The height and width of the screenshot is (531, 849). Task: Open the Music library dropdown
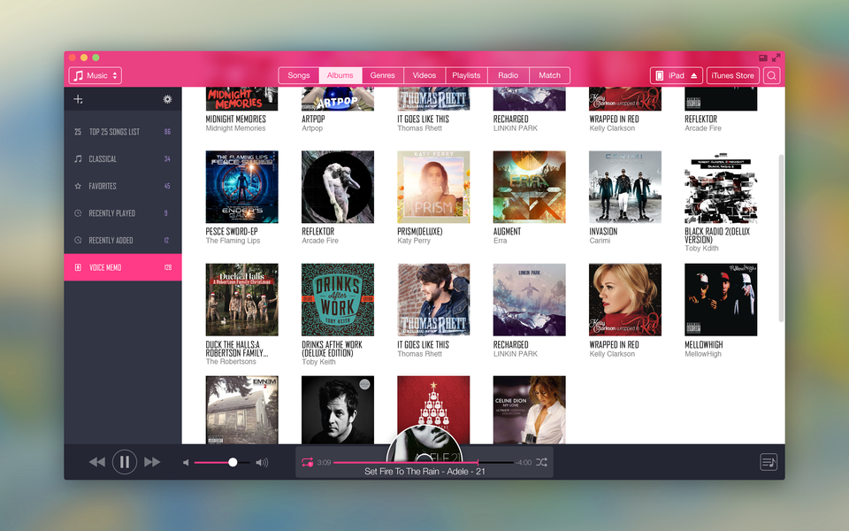(96, 76)
